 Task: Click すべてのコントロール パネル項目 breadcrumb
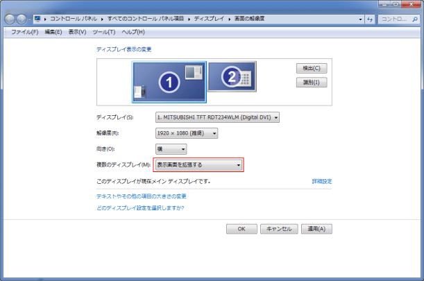(x=146, y=19)
